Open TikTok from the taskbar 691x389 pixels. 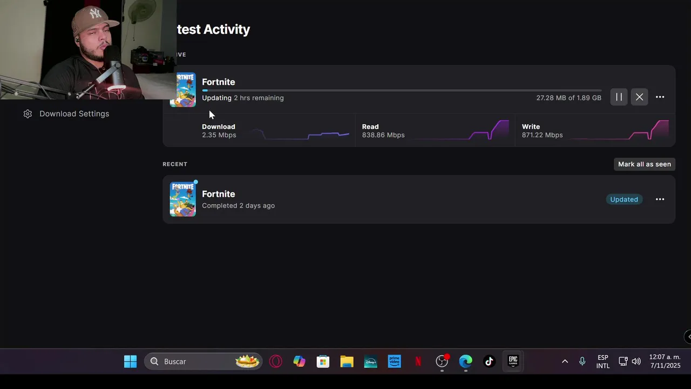(x=489, y=361)
